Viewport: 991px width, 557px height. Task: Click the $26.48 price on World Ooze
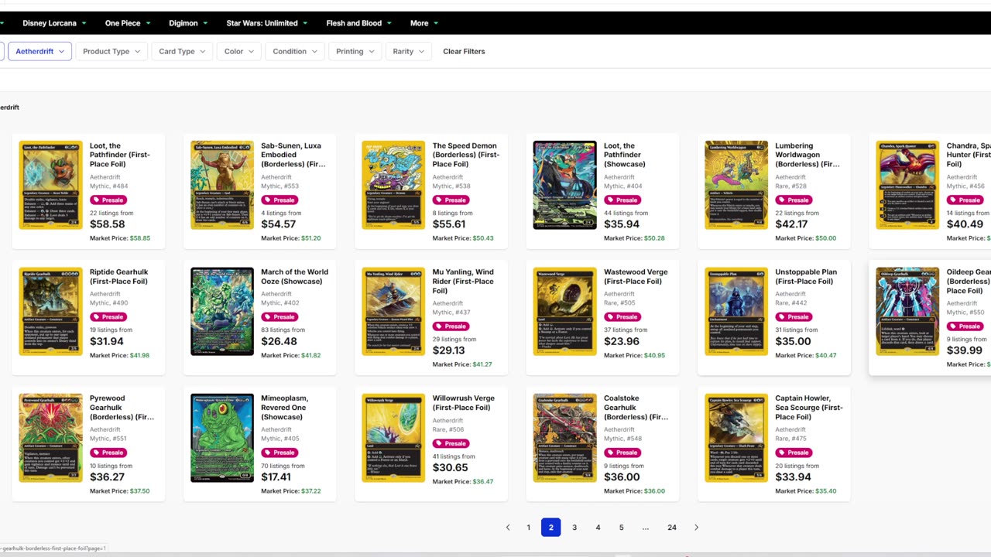(x=279, y=341)
